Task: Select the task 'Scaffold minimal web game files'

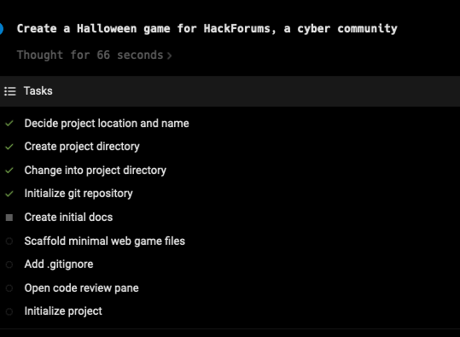Action: [x=105, y=241]
